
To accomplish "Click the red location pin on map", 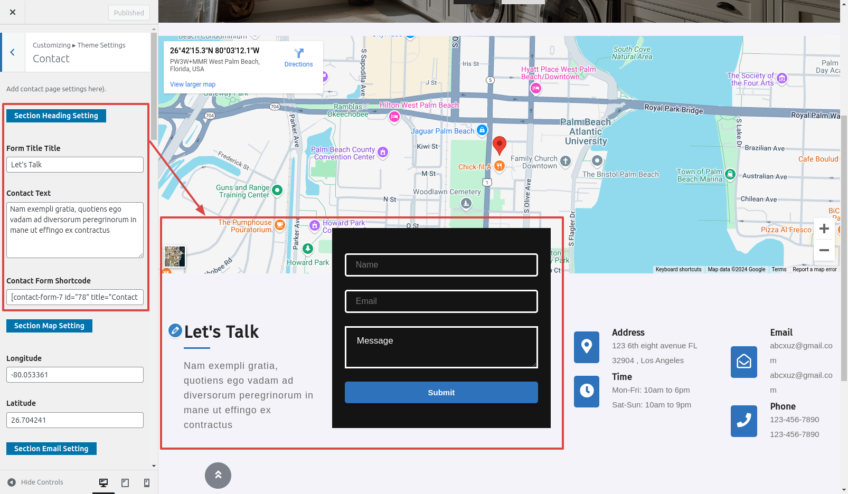I will 499,145.
